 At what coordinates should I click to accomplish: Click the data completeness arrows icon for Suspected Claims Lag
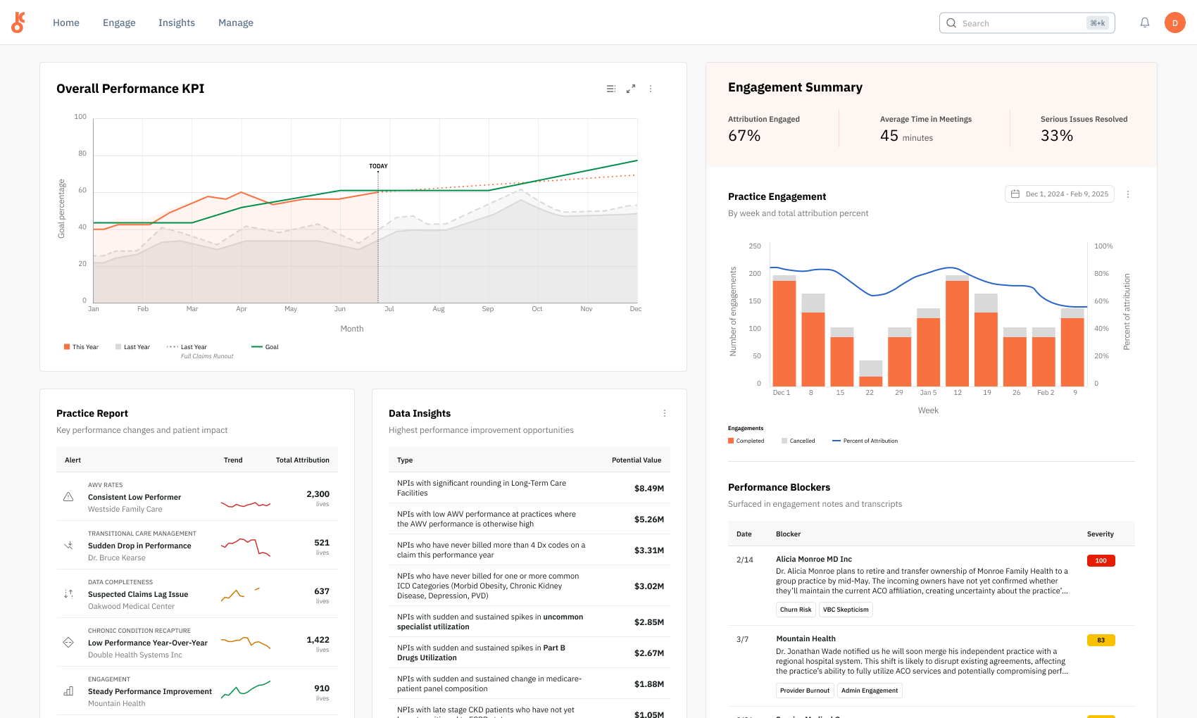pos(68,594)
